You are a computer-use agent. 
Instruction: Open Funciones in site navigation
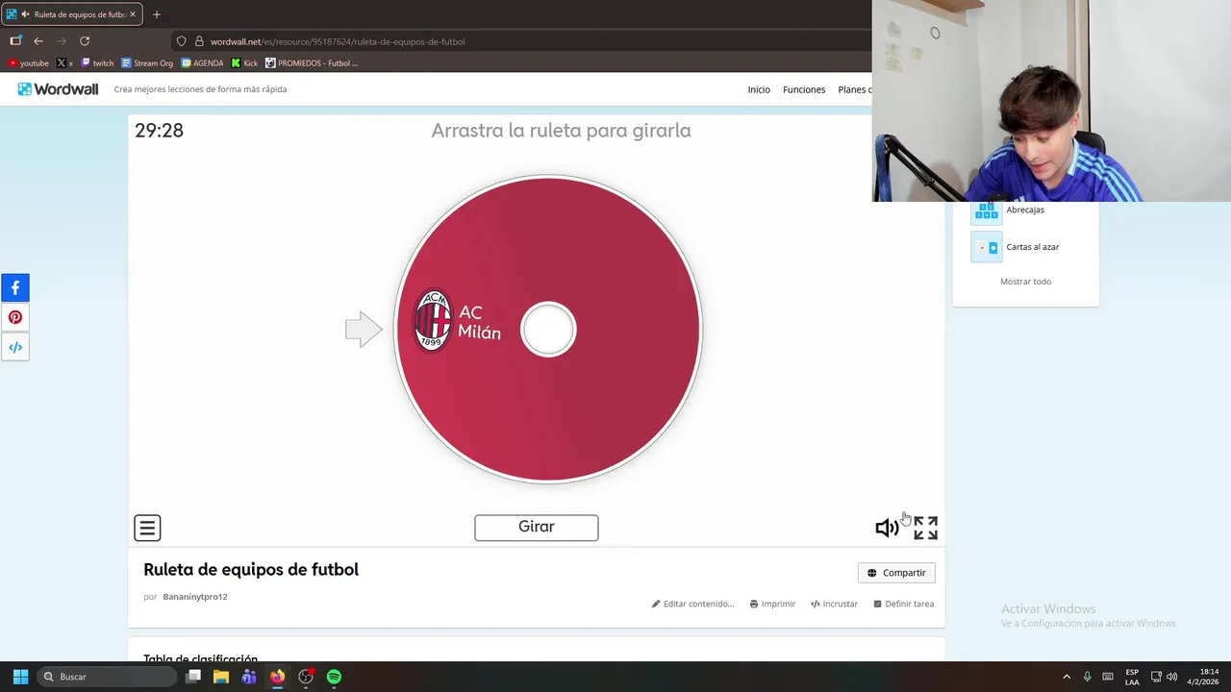804,89
